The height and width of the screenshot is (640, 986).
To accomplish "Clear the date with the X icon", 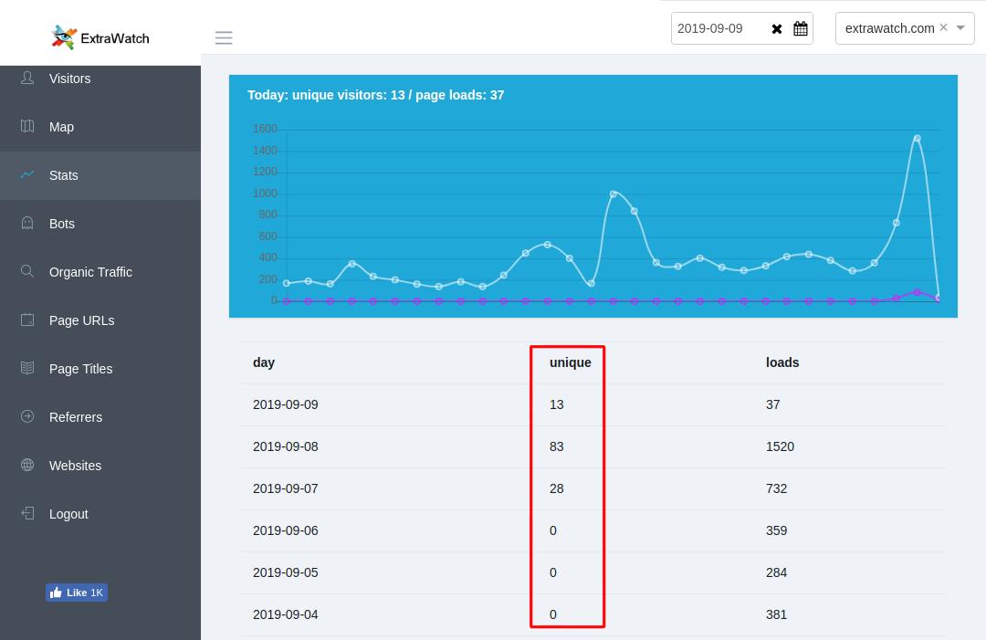I will click(777, 29).
